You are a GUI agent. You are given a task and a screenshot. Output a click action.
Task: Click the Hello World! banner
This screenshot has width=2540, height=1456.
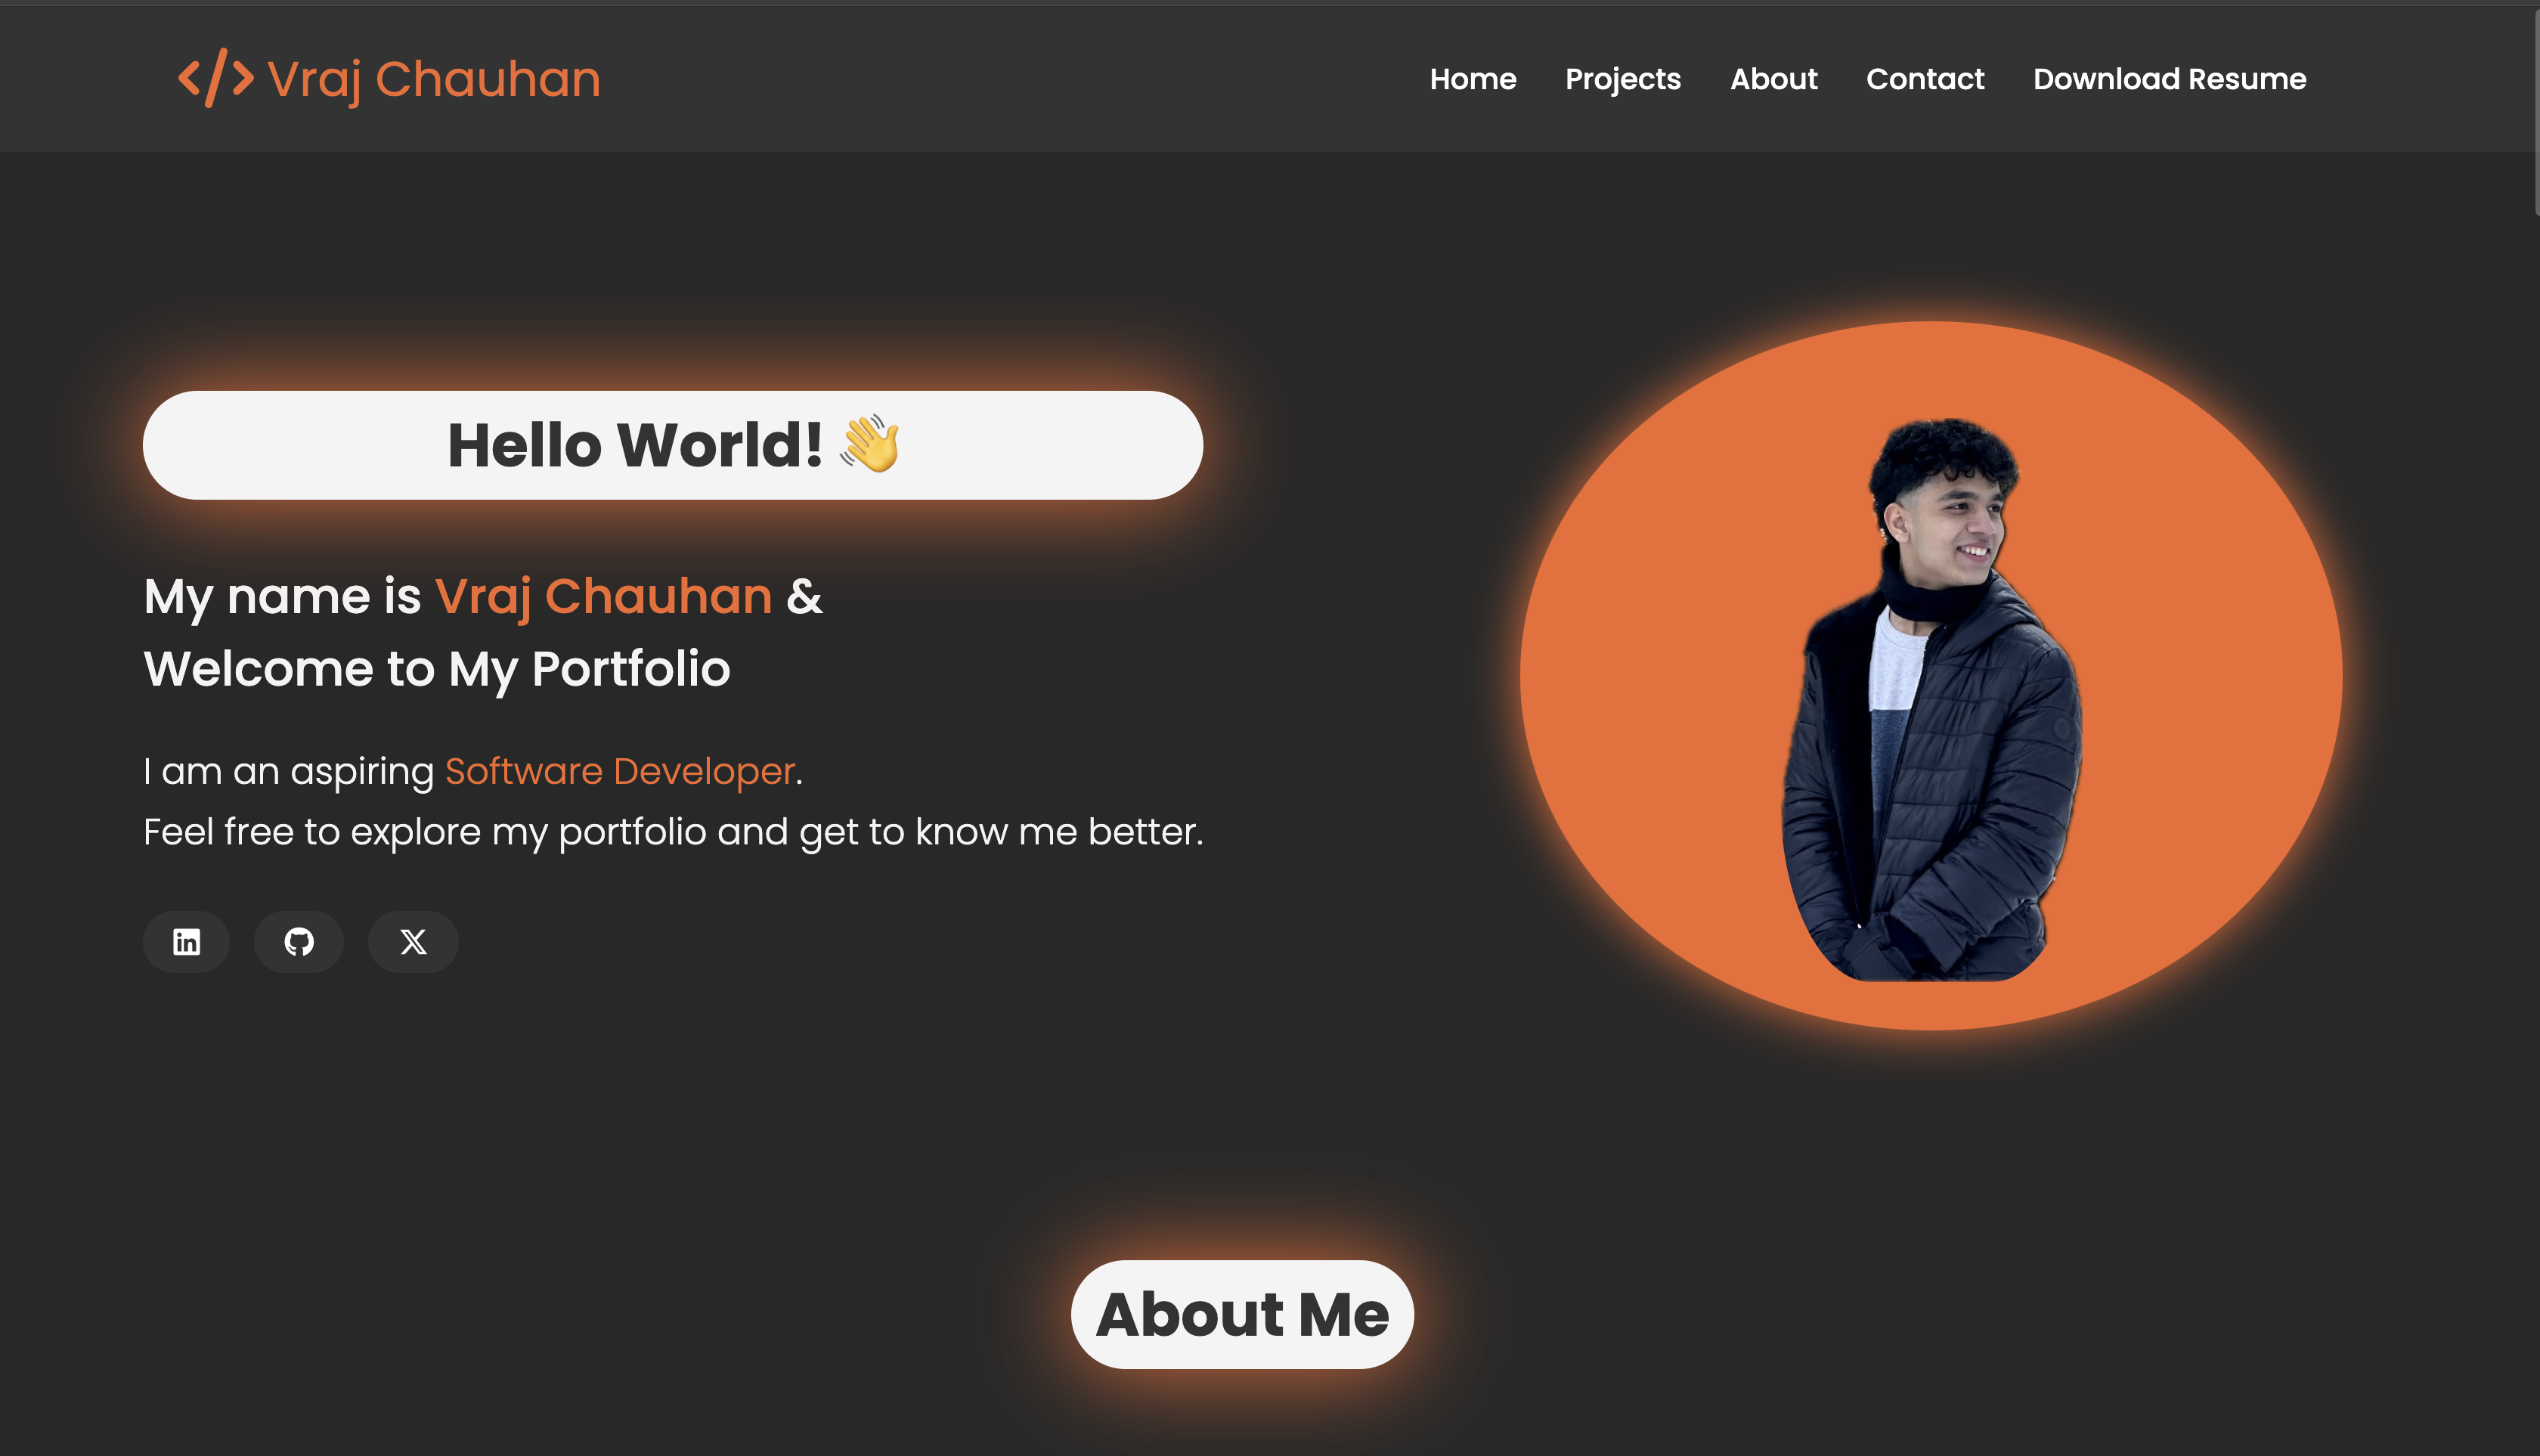tap(673, 445)
